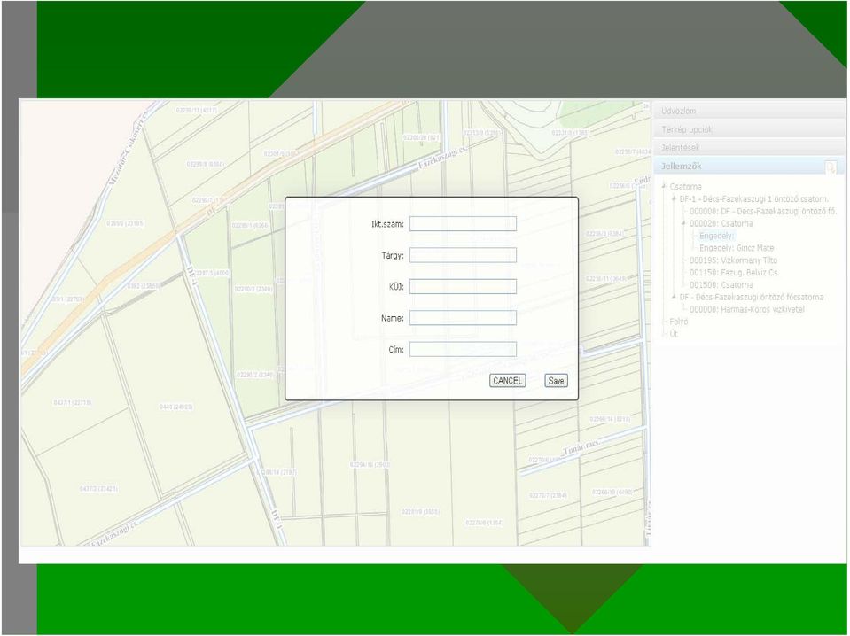Click the Cím input field

(x=463, y=349)
